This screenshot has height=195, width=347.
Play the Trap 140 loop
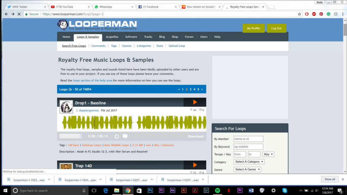(x=195, y=165)
